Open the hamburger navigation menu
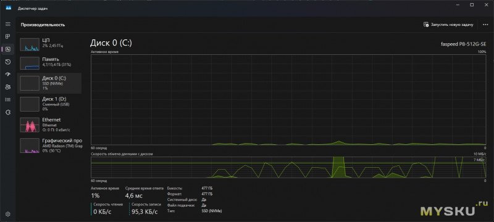This screenshot has height=222, width=494. click(8, 24)
